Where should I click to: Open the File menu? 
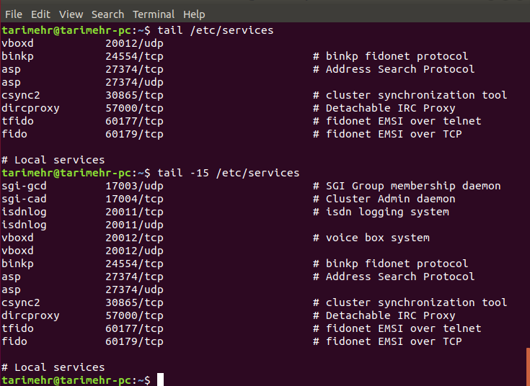click(14, 14)
